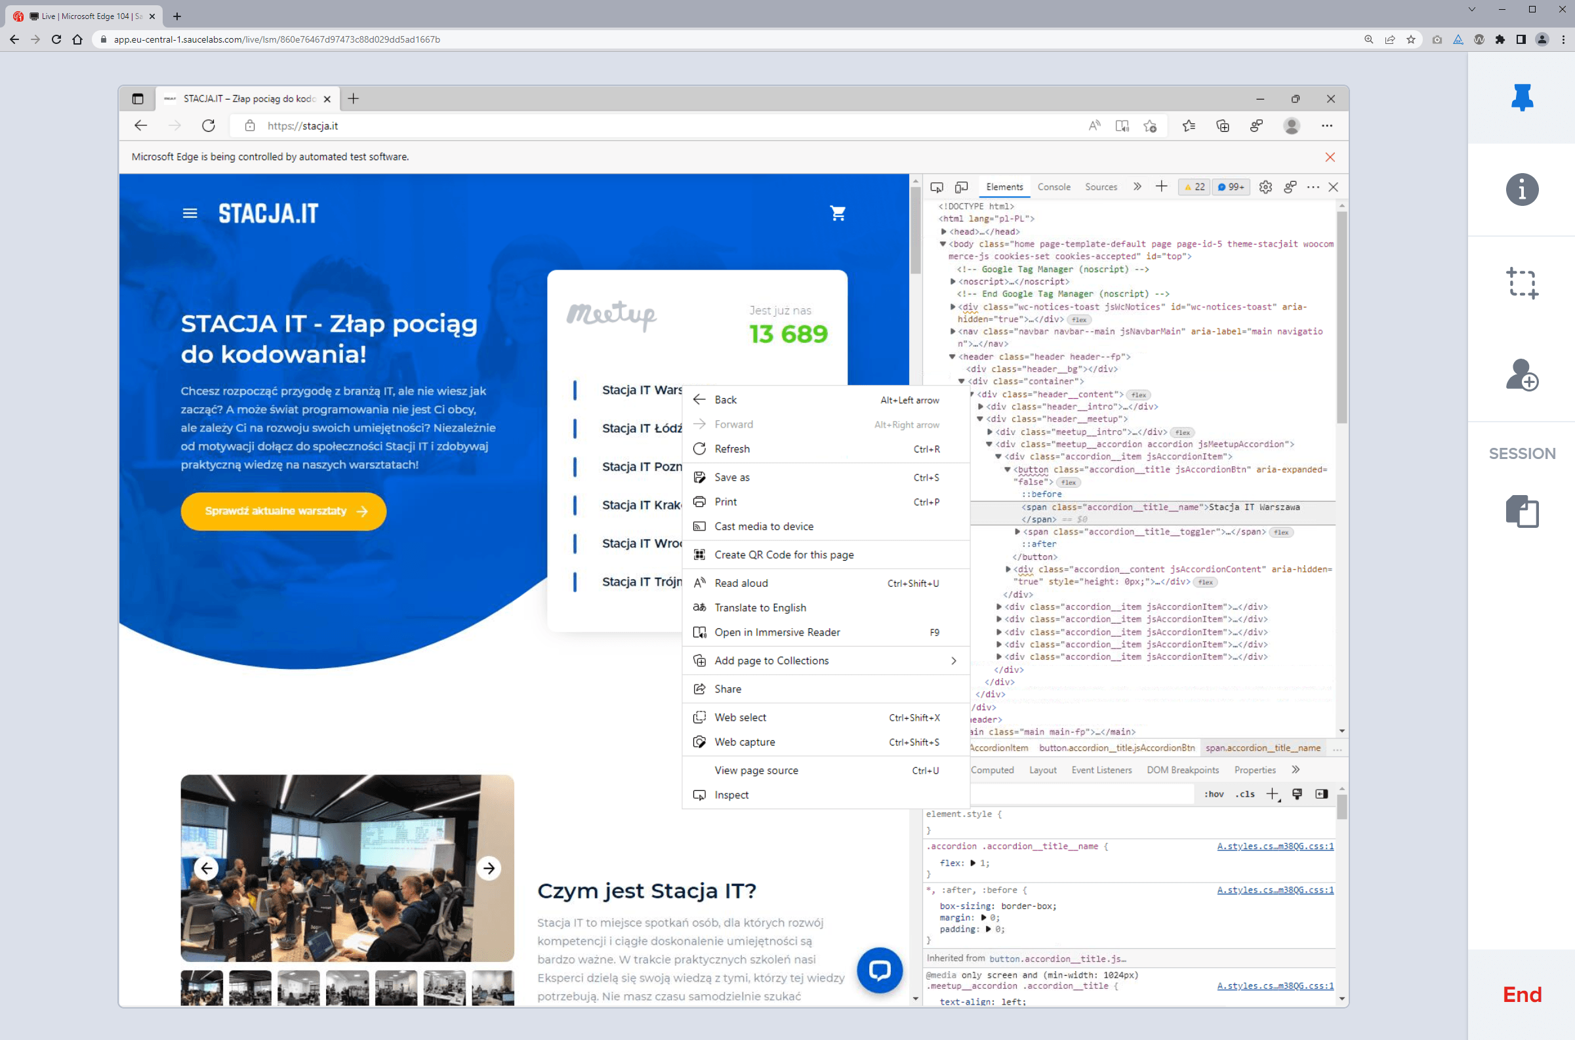Screen dimensions: 1575x1040
Task: Click Edge profile avatar icon
Action: [1291, 125]
